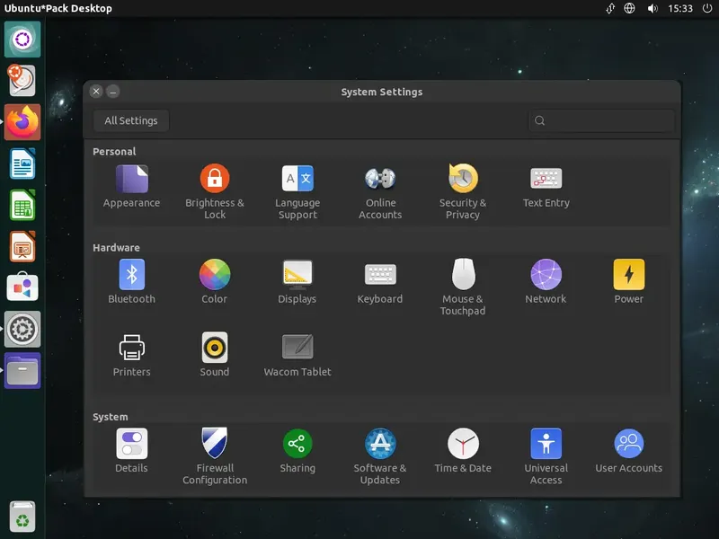The image size is (719, 539).
Task: Open LibreOffice Impress from the dock
Action: tap(22, 246)
